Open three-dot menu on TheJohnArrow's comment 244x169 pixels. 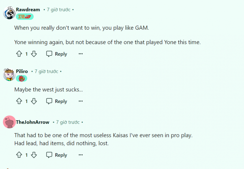tap(81, 155)
